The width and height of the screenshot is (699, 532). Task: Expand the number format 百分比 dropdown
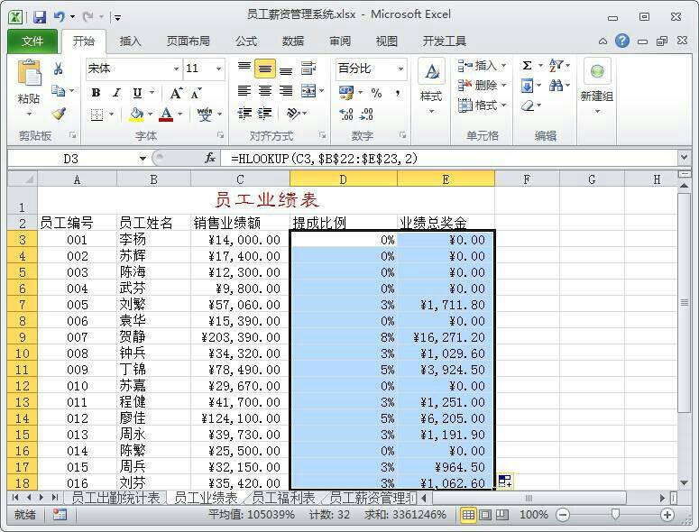click(400, 69)
